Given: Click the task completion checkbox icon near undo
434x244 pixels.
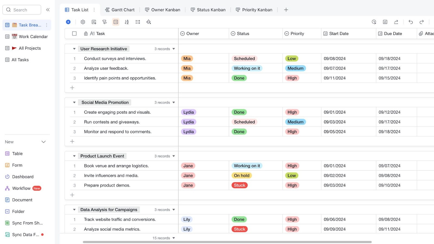Looking at the screenshot, I should [x=385, y=22].
